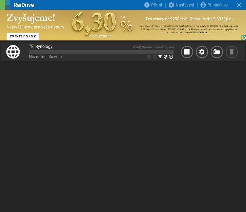This screenshot has width=246, height=212.
Task: Click the TRINITY BANK button in the ad
Action: click(x=23, y=36)
